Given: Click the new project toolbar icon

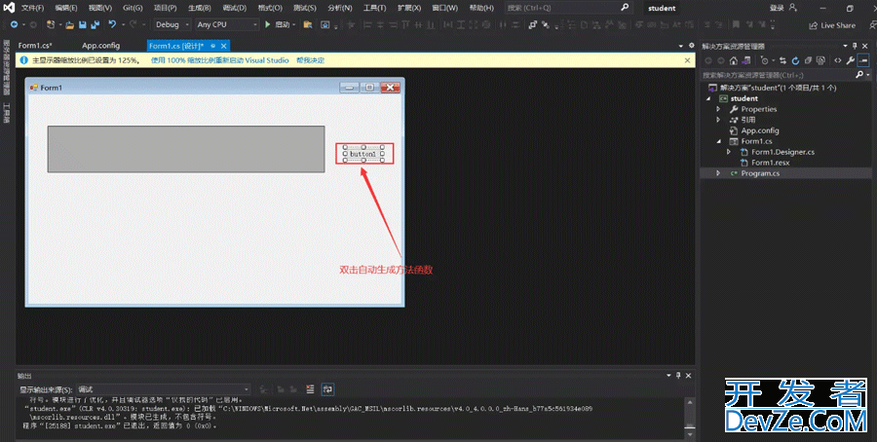Looking at the screenshot, I should (x=51, y=24).
